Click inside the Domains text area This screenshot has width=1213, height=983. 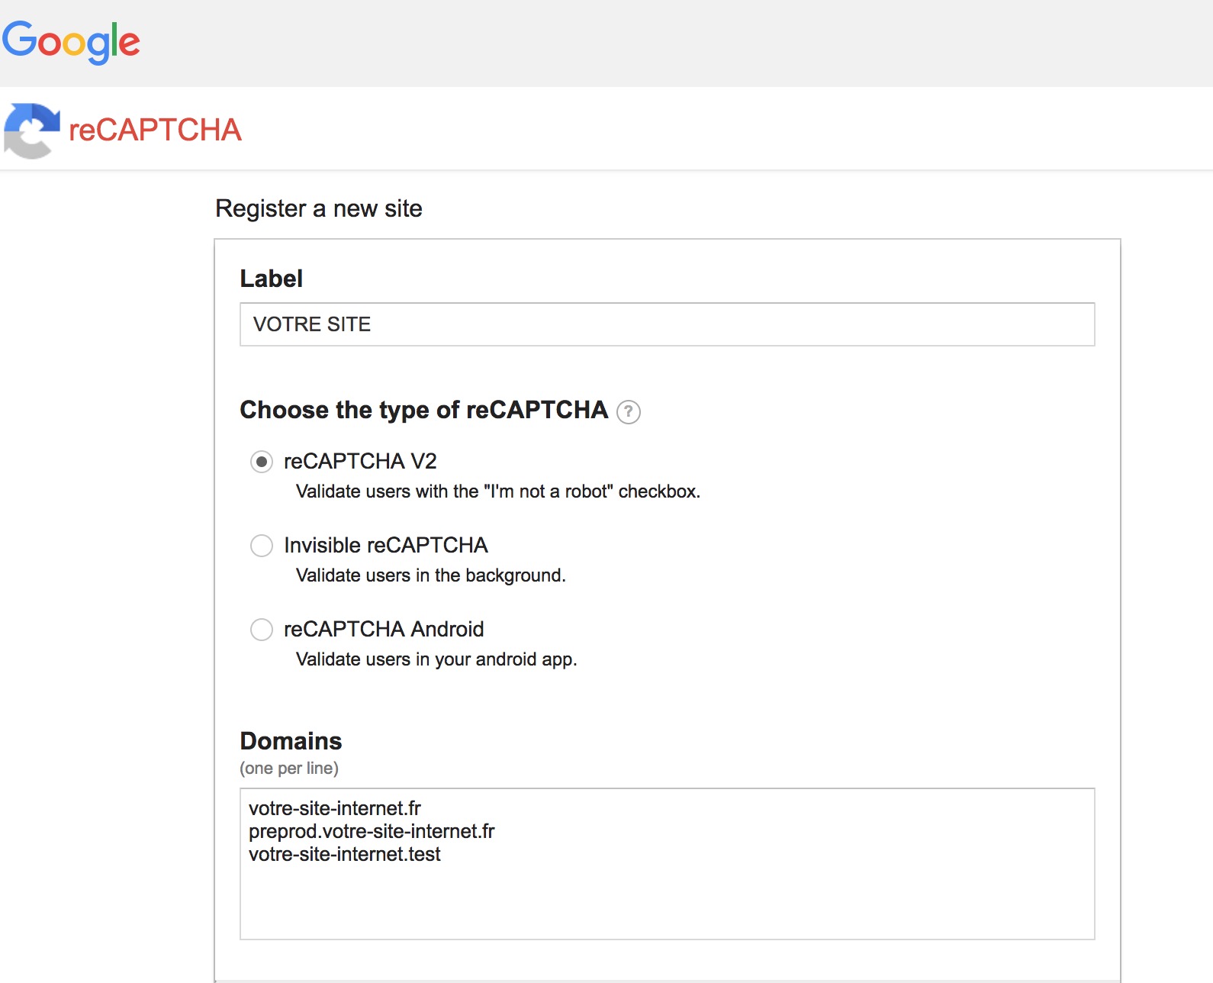pyautogui.click(x=668, y=864)
